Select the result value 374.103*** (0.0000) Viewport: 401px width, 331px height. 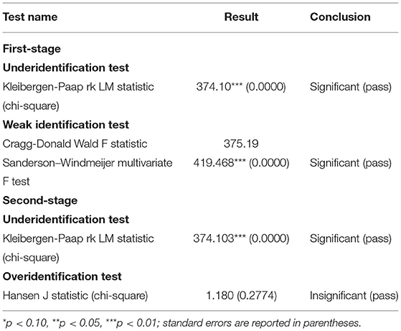point(241,238)
